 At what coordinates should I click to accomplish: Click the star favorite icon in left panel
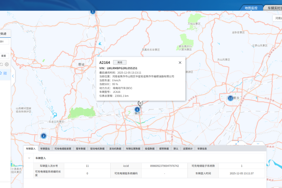(1, 73)
